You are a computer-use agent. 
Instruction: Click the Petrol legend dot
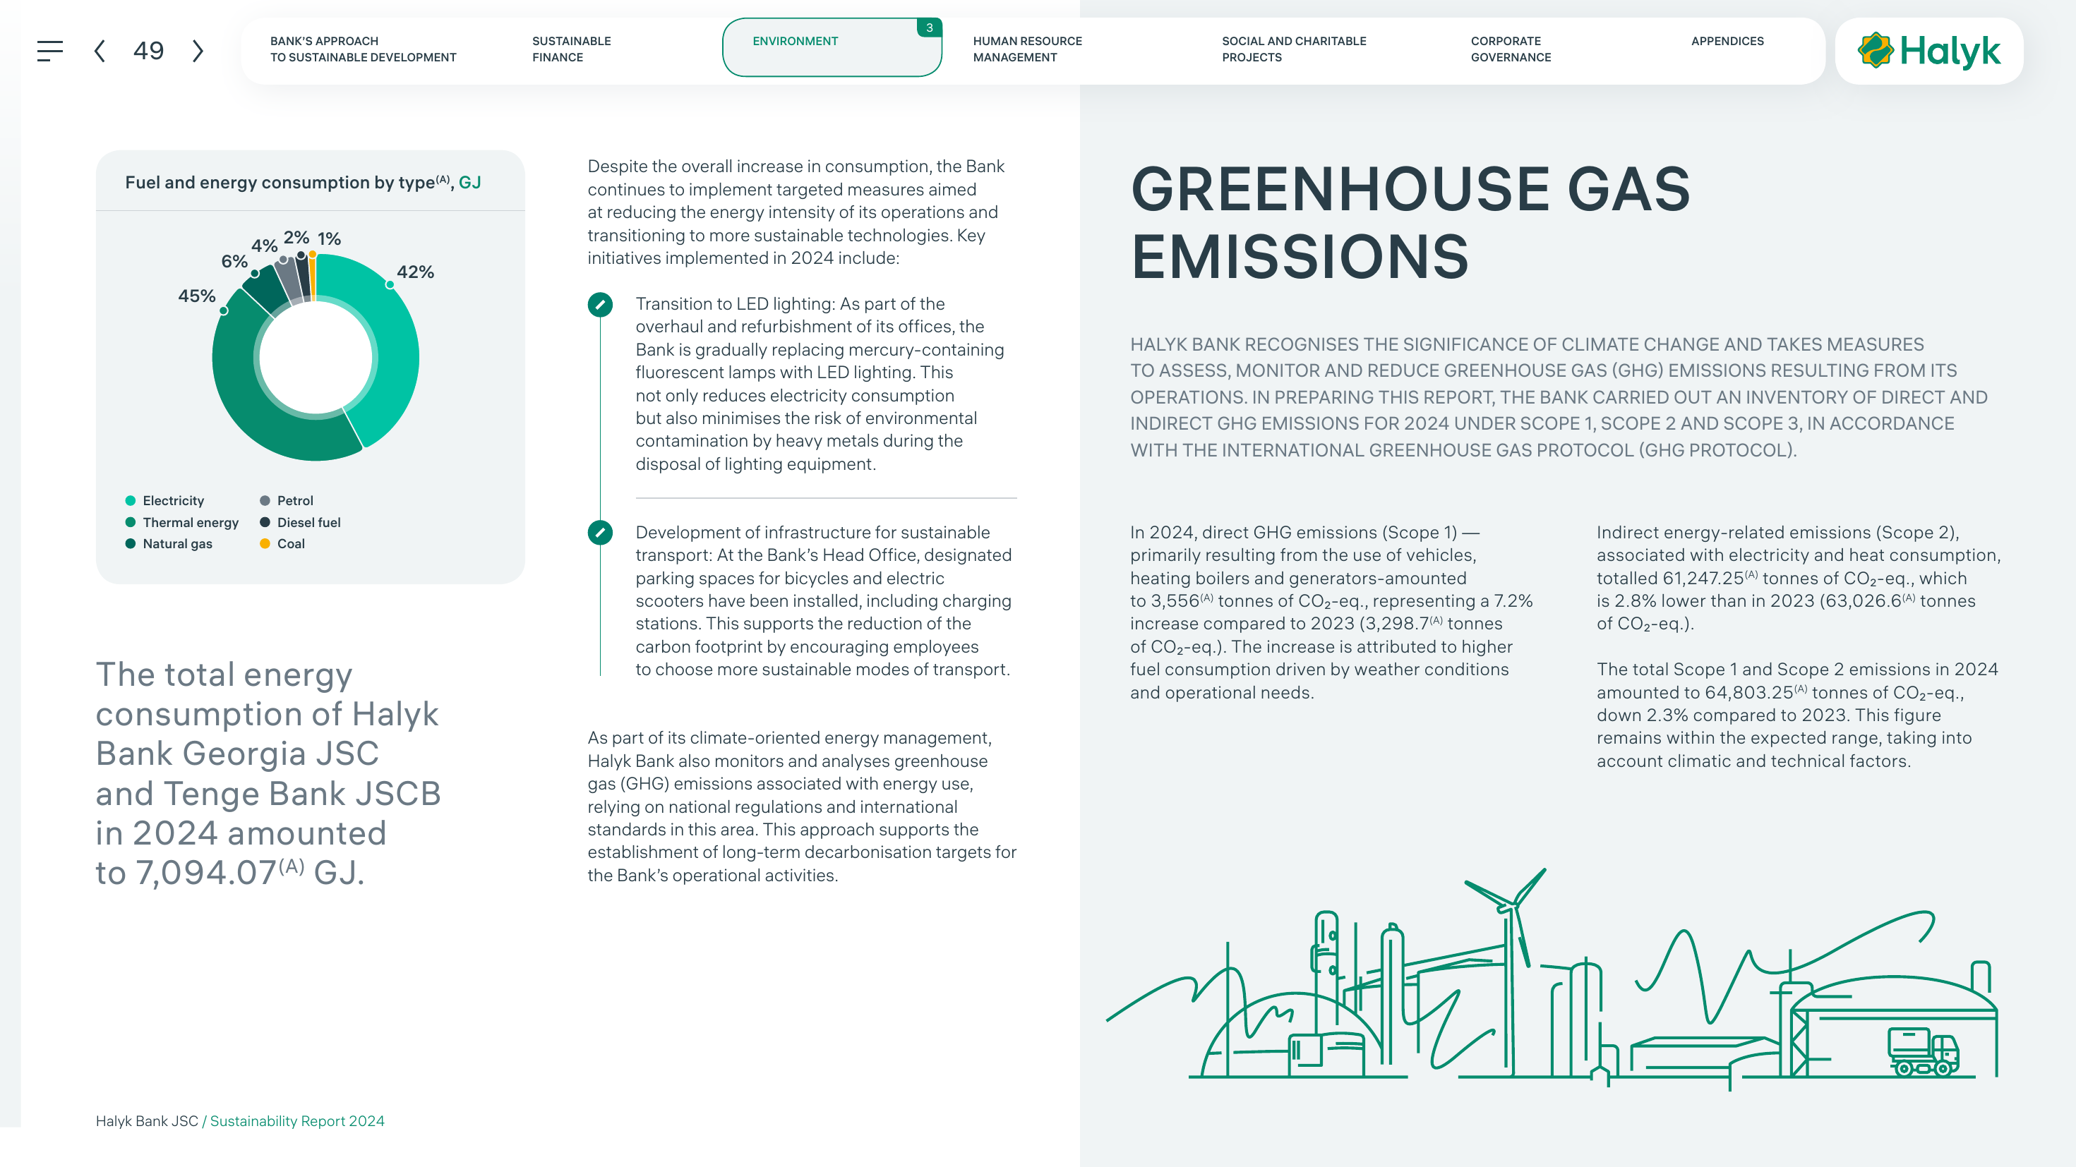265,501
